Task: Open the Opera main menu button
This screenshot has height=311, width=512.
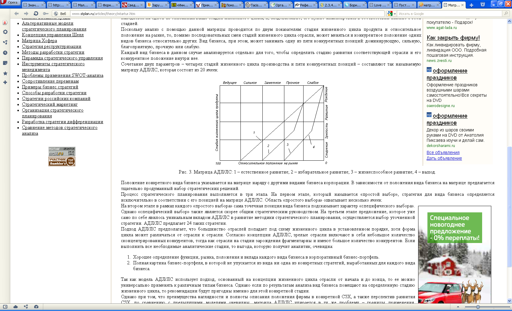Action: (10, 2)
